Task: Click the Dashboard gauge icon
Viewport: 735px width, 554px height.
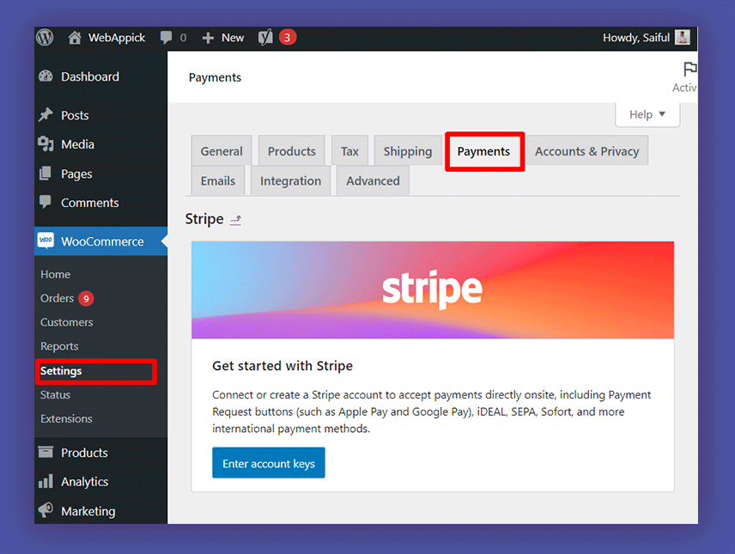Action: click(46, 76)
